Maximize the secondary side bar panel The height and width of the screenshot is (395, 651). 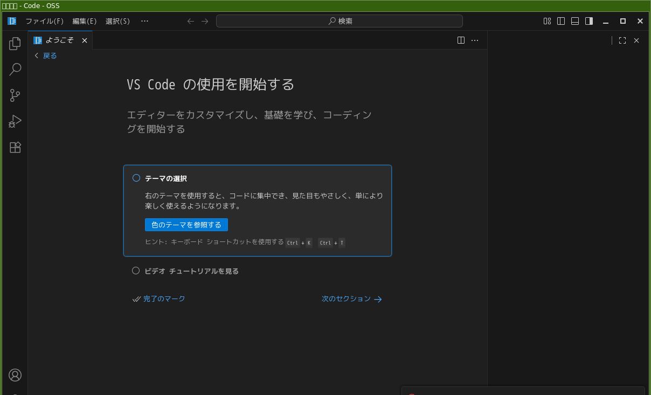(x=622, y=40)
